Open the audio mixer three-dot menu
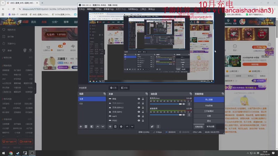 158,127
